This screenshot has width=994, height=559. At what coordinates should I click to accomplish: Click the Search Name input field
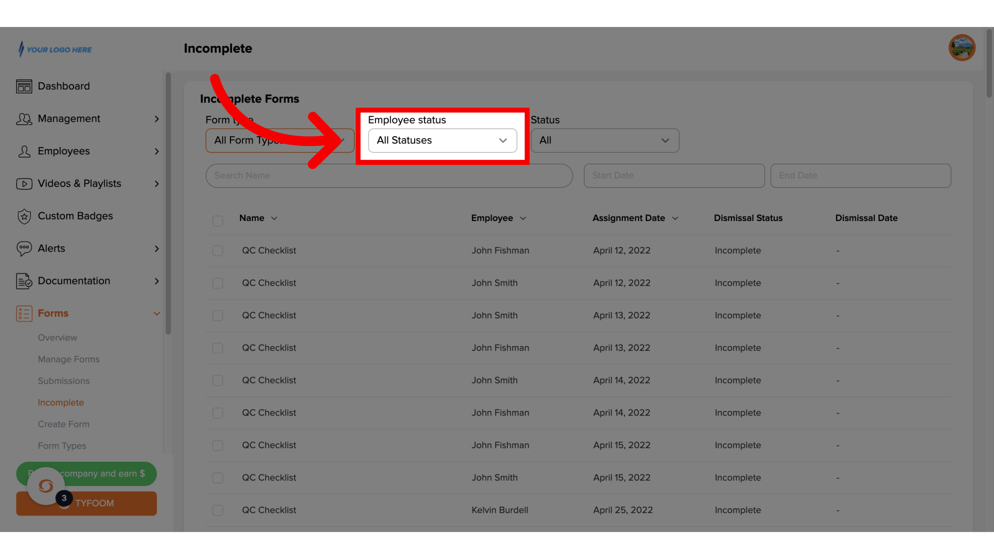click(x=388, y=176)
